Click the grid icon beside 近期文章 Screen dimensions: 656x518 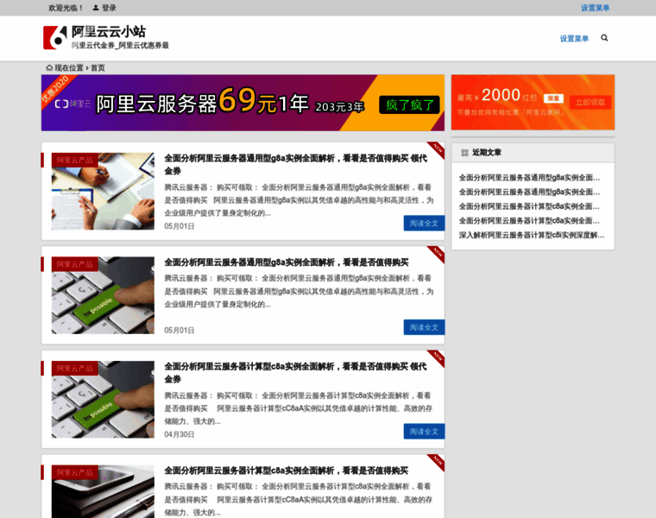point(464,153)
